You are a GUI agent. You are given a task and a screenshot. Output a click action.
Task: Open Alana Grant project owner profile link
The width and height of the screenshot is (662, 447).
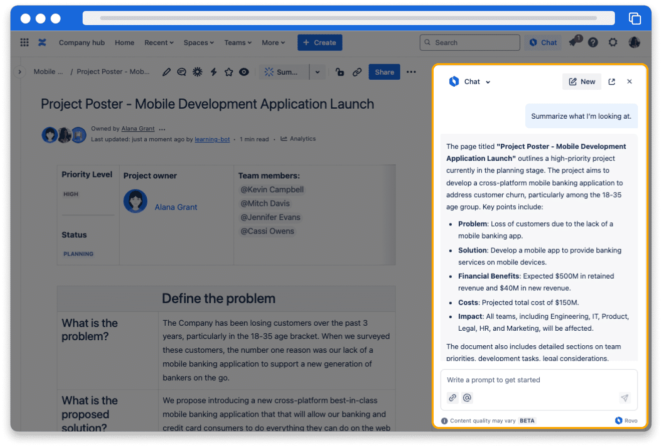[176, 207]
